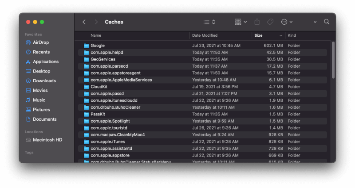The image size is (355, 188).
Task: Open the list view switcher control
Action: click(209, 22)
